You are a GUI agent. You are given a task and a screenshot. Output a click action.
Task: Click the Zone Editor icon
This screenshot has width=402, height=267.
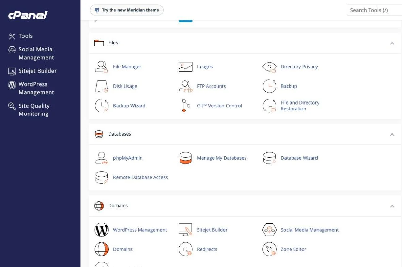coord(269,249)
